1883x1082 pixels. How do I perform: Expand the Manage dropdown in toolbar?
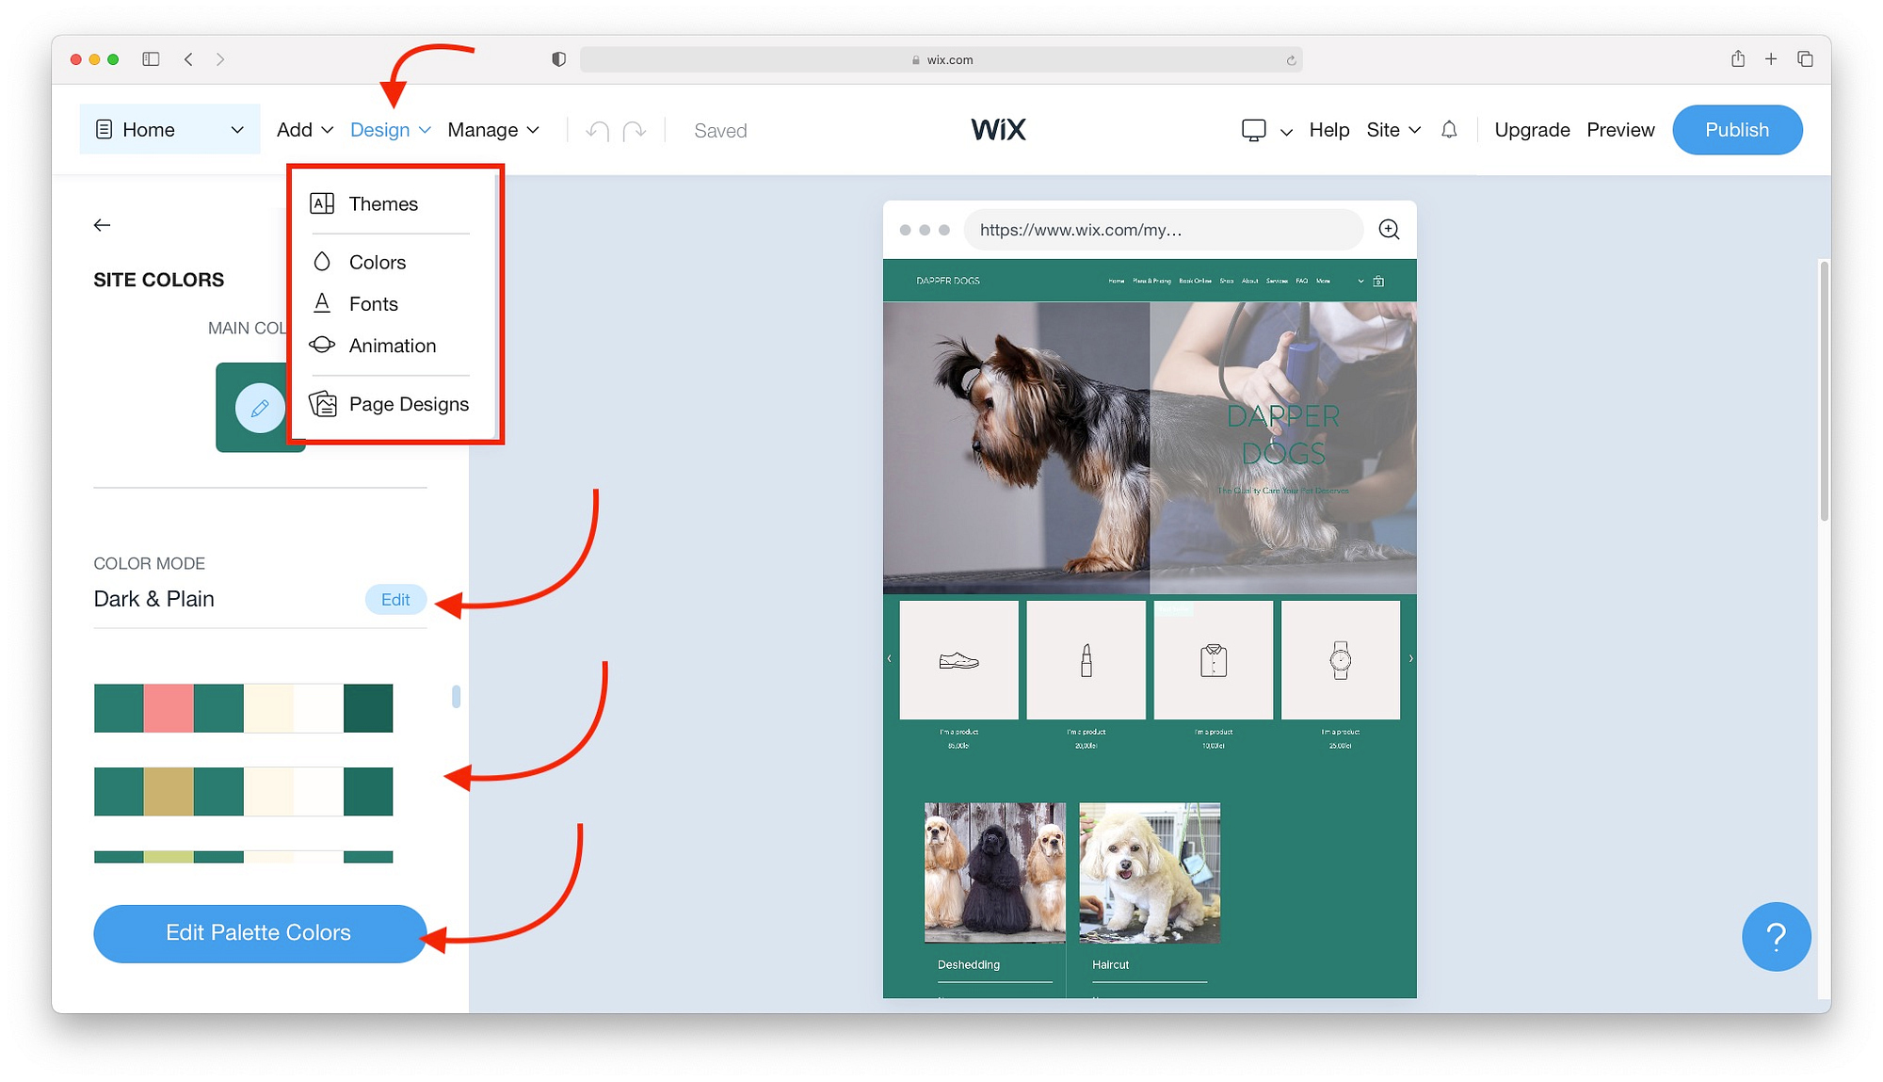(x=492, y=128)
